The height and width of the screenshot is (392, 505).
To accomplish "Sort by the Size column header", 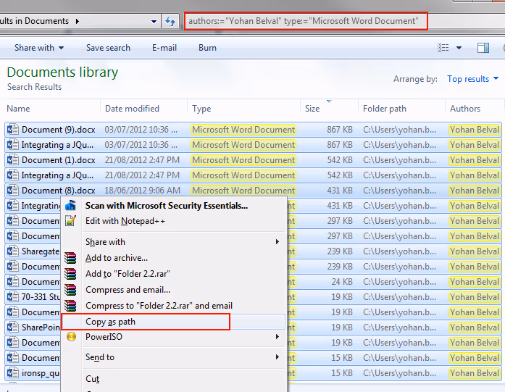I will tap(312, 109).
